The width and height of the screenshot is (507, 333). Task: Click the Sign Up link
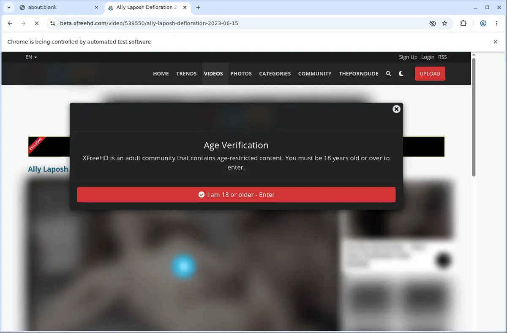[408, 57]
